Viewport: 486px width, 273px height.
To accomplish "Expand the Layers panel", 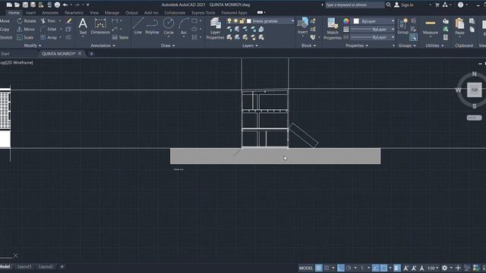I will coord(250,45).
